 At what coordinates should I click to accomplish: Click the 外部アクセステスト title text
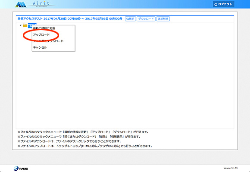(x=30, y=19)
